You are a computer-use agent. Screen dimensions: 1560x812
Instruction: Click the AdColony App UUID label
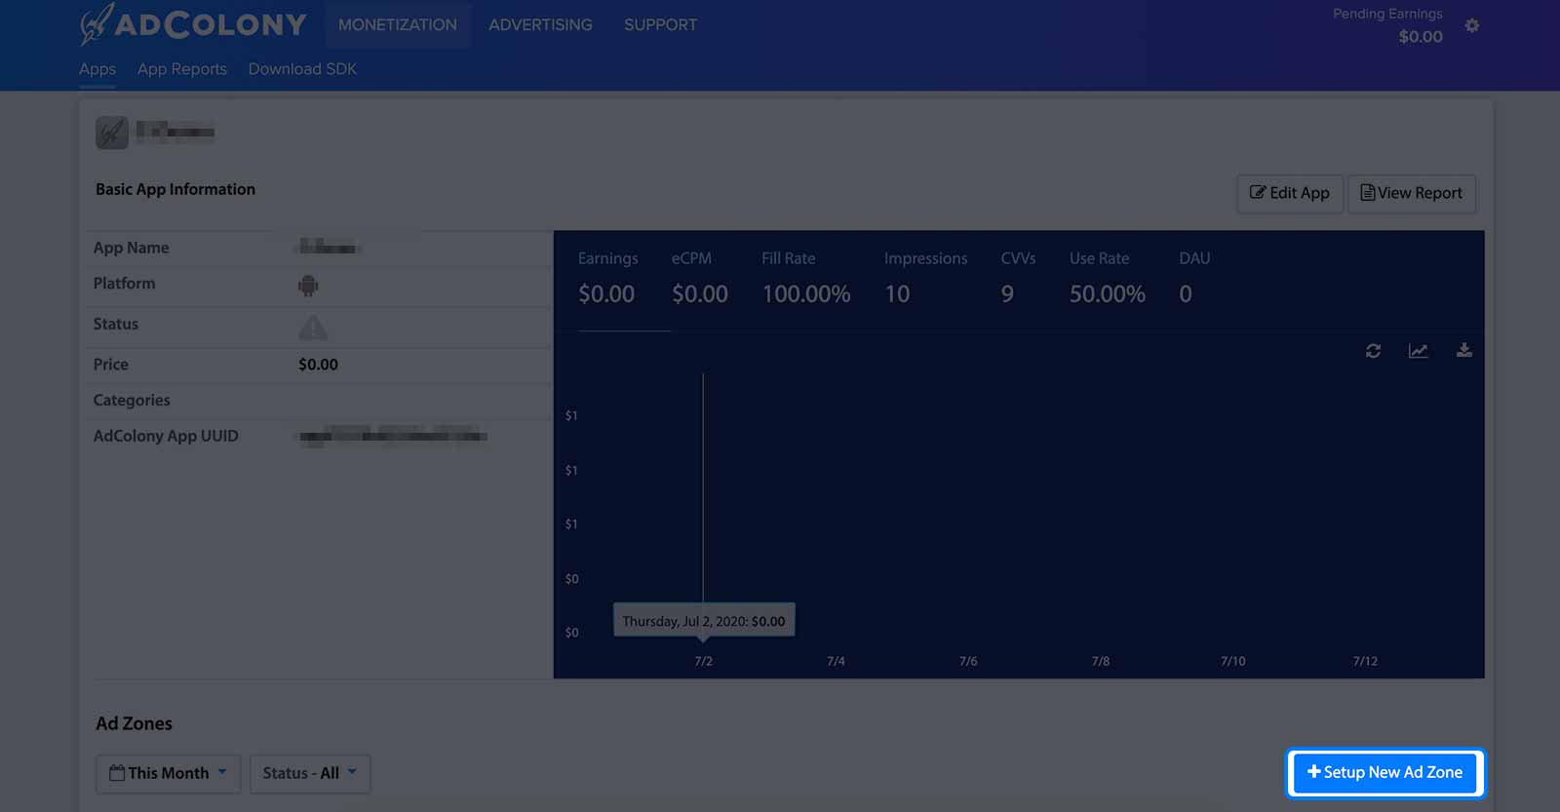pos(166,436)
